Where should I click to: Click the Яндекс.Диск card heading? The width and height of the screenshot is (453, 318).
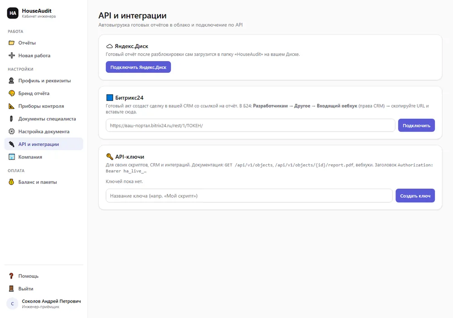(131, 46)
